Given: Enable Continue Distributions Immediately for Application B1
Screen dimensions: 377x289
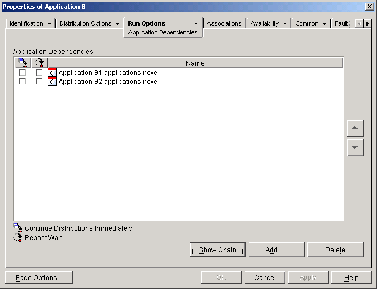Looking at the screenshot, I should point(22,72).
